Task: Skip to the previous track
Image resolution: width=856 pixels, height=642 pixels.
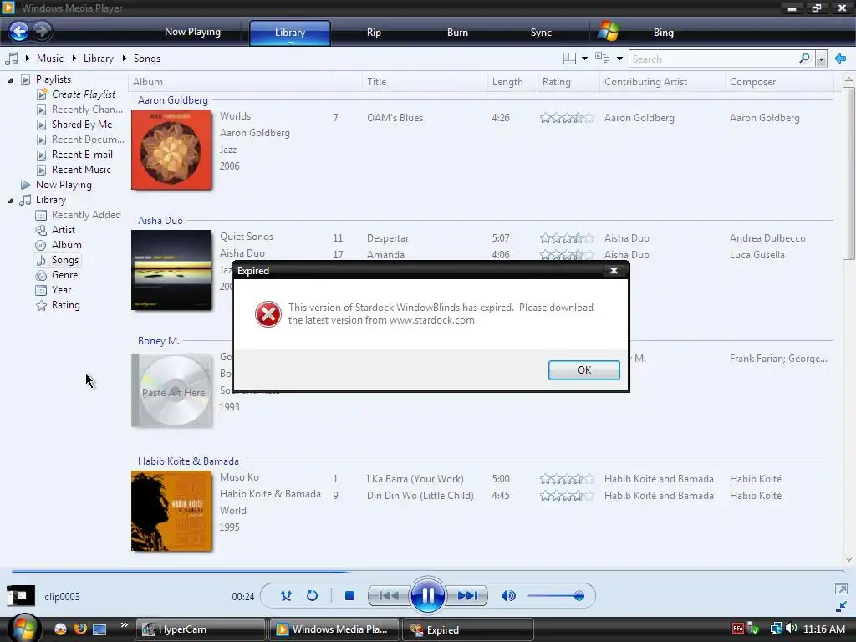Action: (x=390, y=595)
